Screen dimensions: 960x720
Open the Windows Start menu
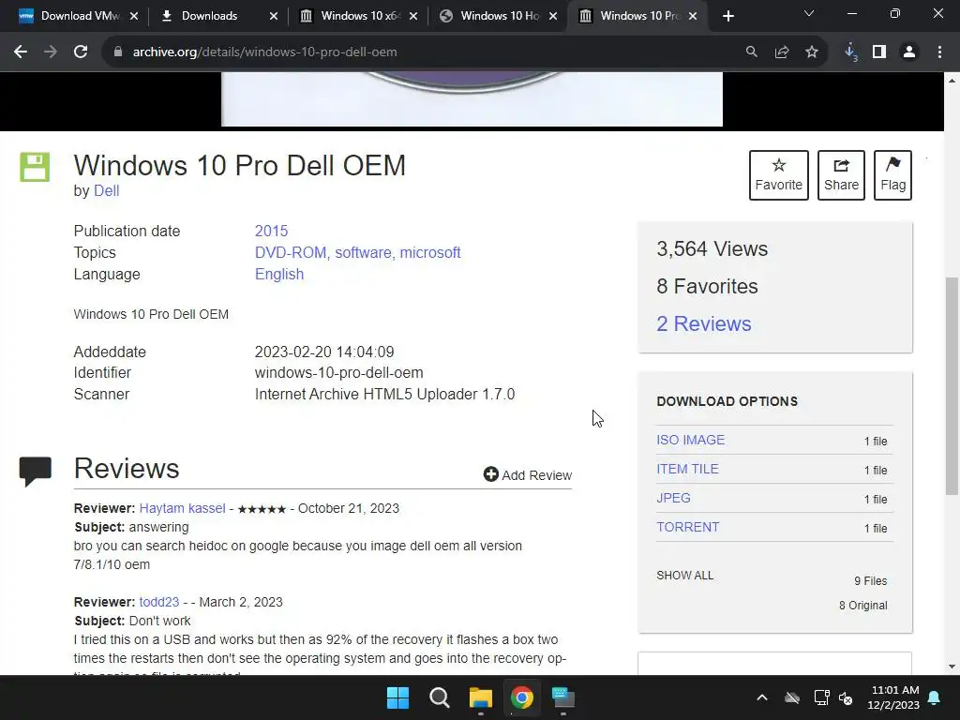(397, 697)
